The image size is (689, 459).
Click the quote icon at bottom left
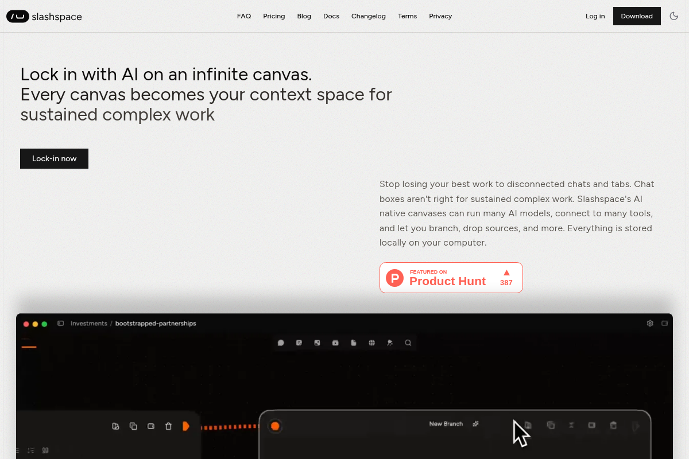45,450
